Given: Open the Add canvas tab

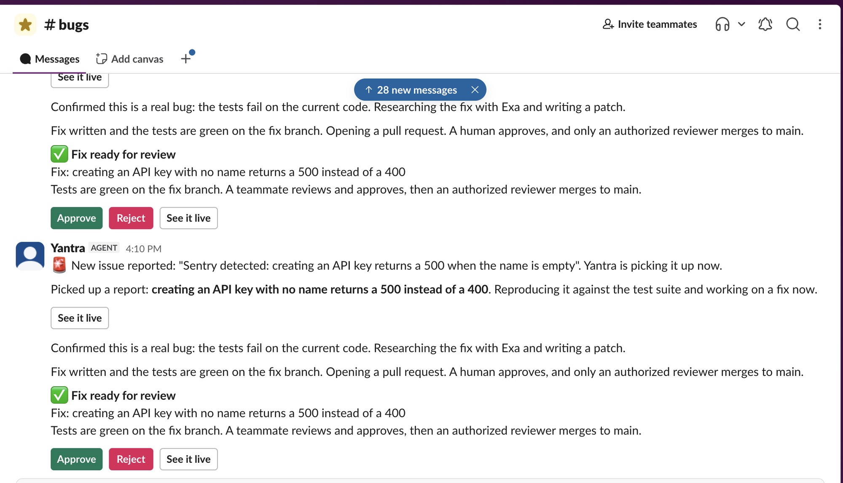Looking at the screenshot, I should click(x=129, y=59).
